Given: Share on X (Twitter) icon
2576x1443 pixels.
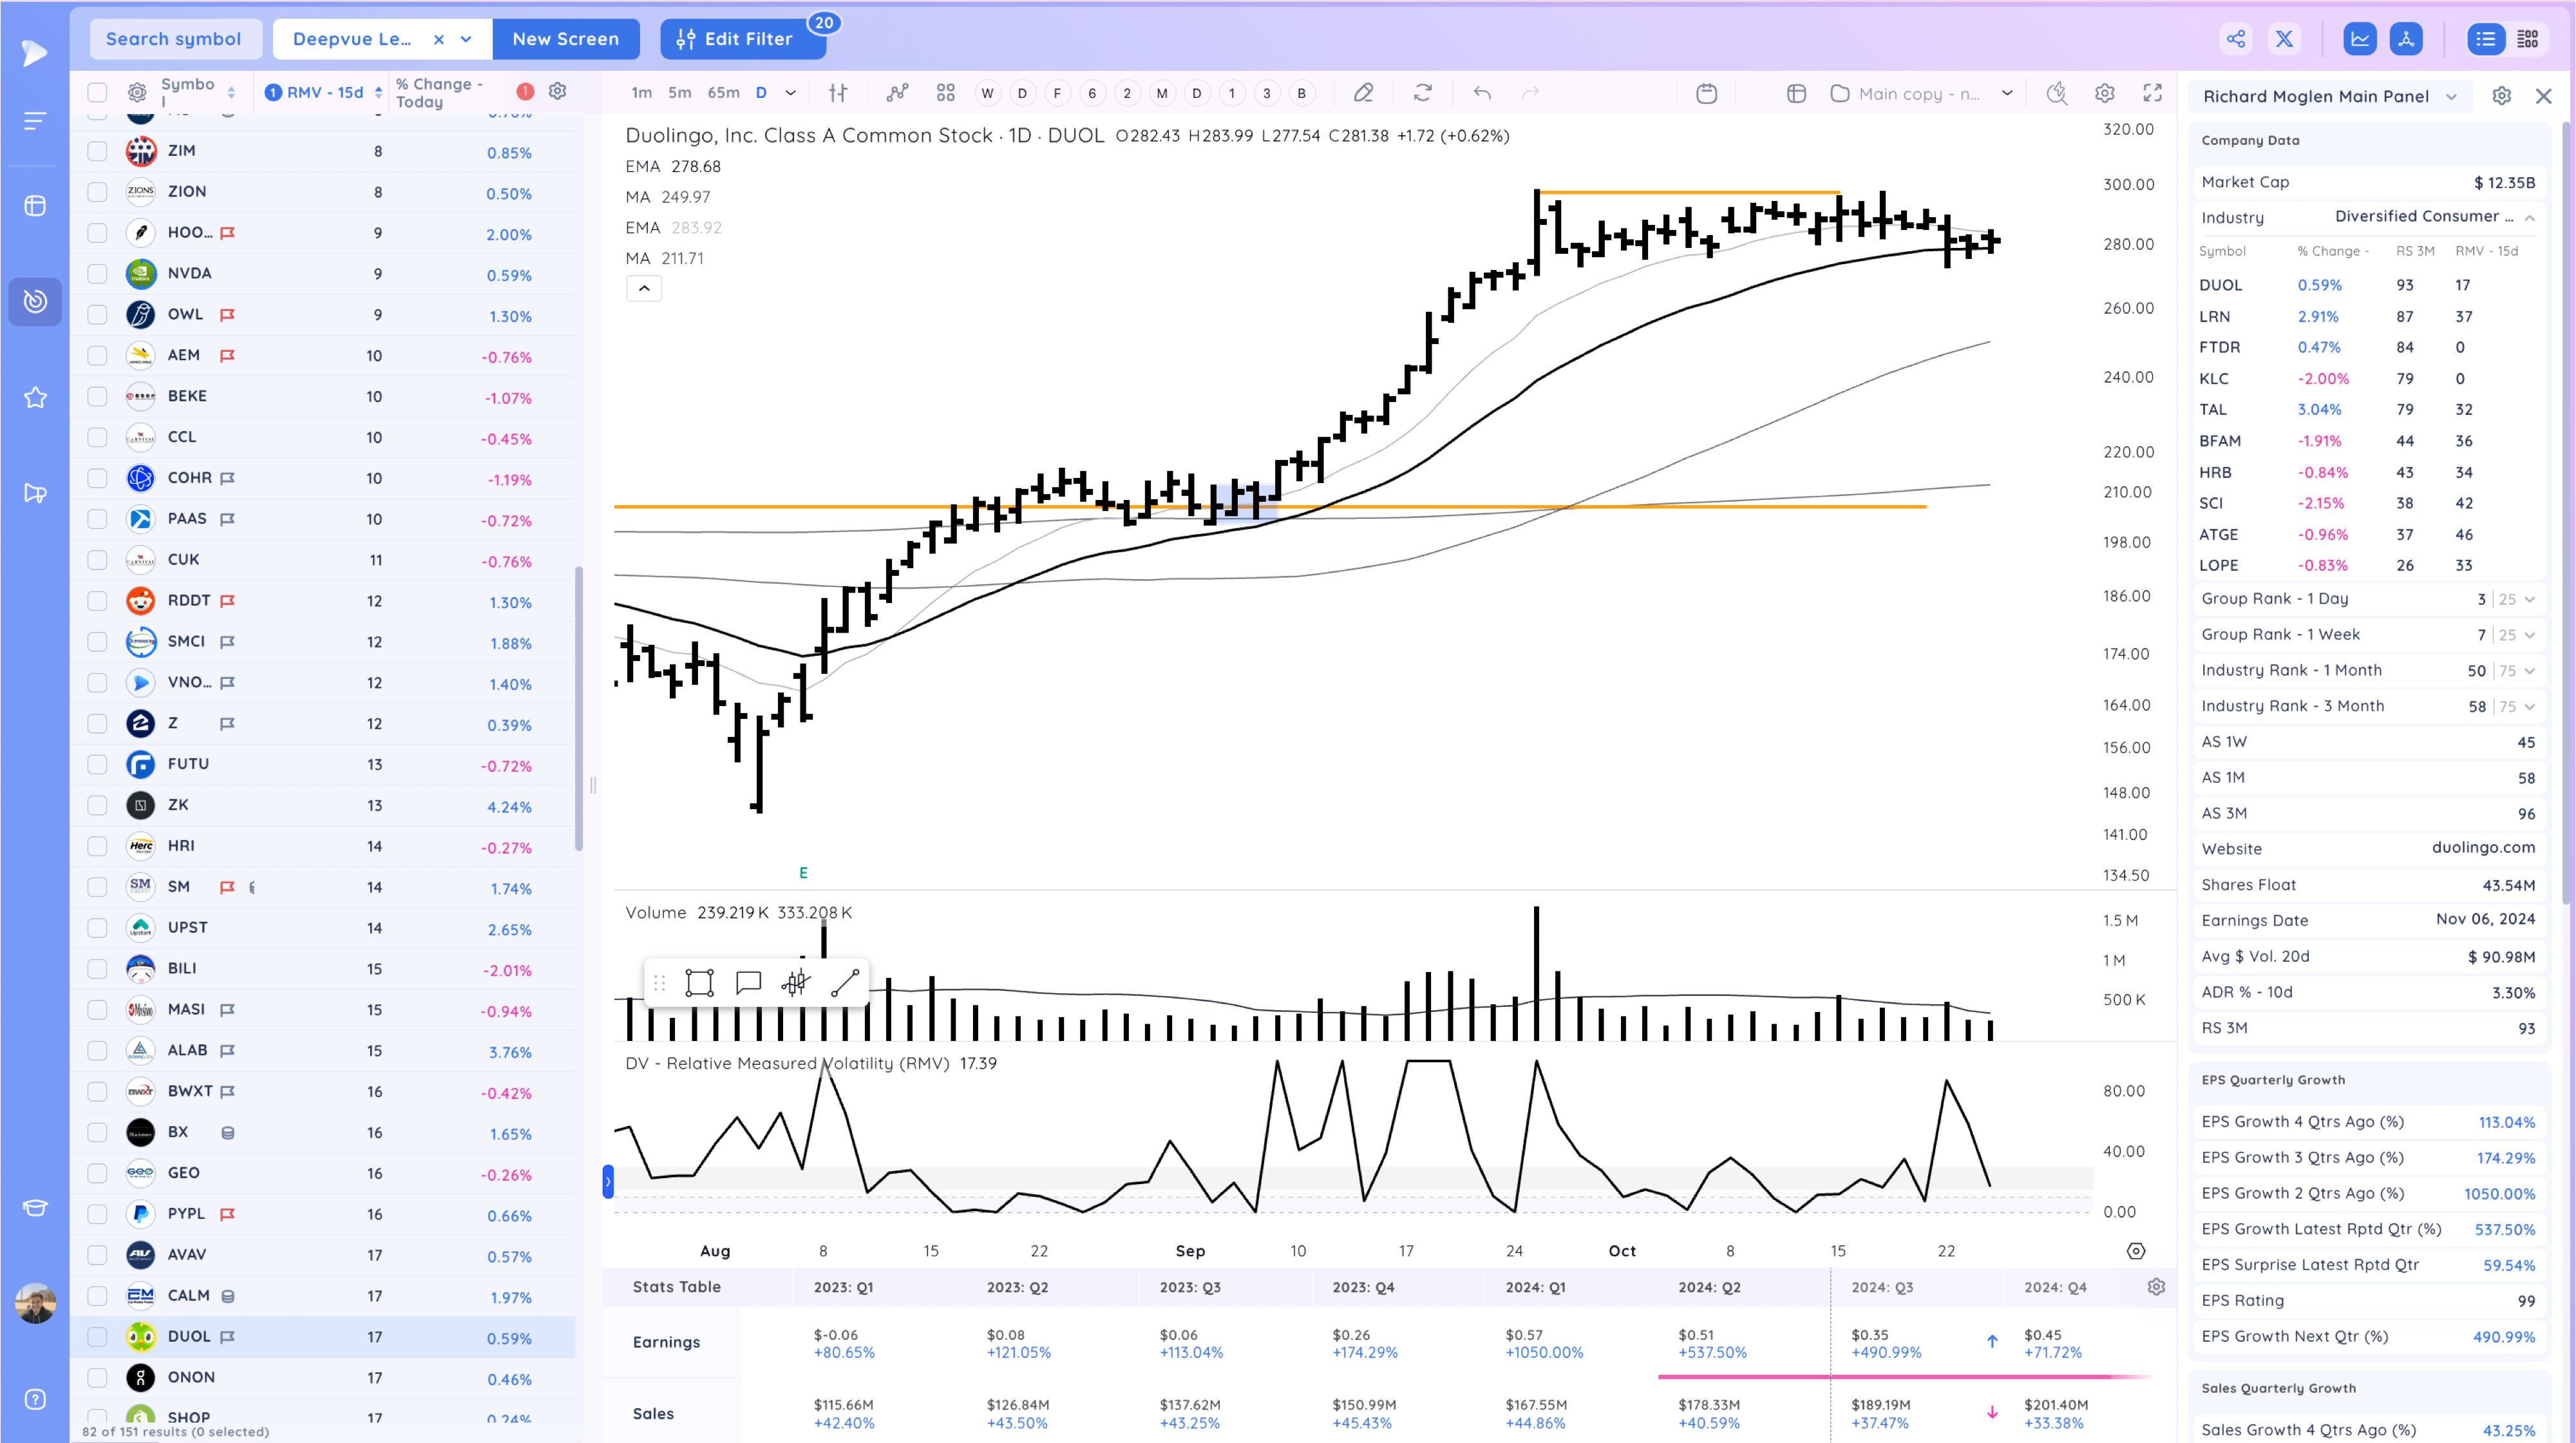Looking at the screenshot, I should pos(2284,39).
